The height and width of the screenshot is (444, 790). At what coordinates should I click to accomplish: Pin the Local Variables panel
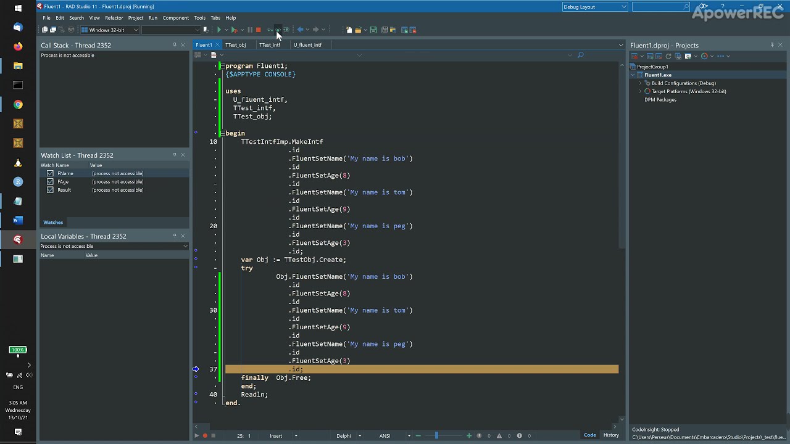coord(175,236)
